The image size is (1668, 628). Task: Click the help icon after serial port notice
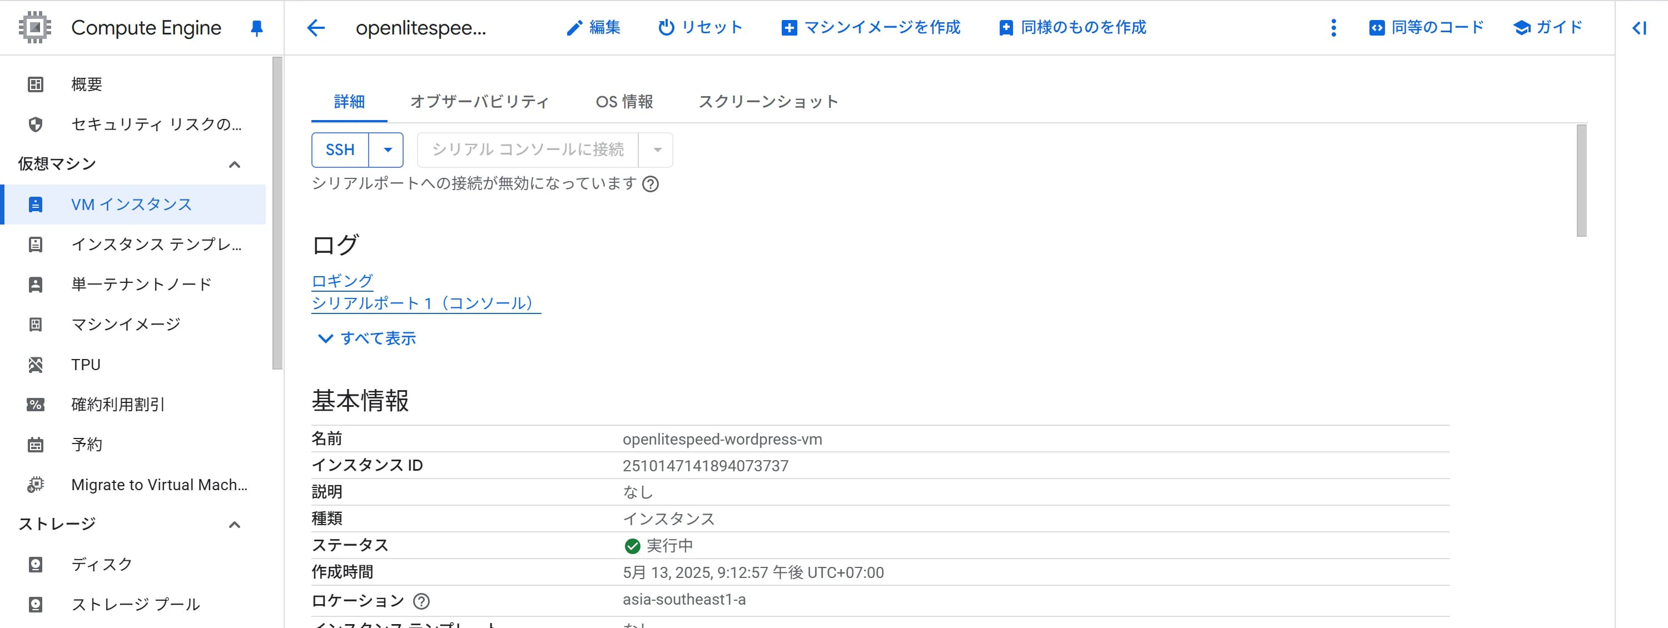point(651,185)
